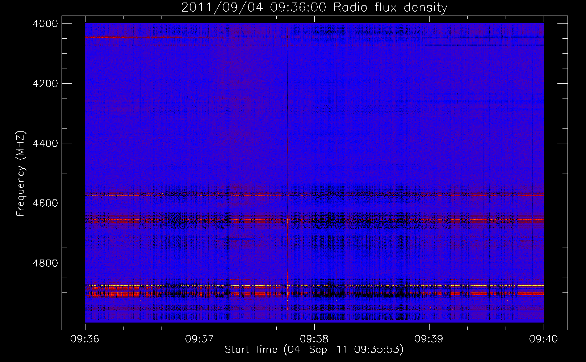Select the 4800 frequency axis label

pos(45,263)
